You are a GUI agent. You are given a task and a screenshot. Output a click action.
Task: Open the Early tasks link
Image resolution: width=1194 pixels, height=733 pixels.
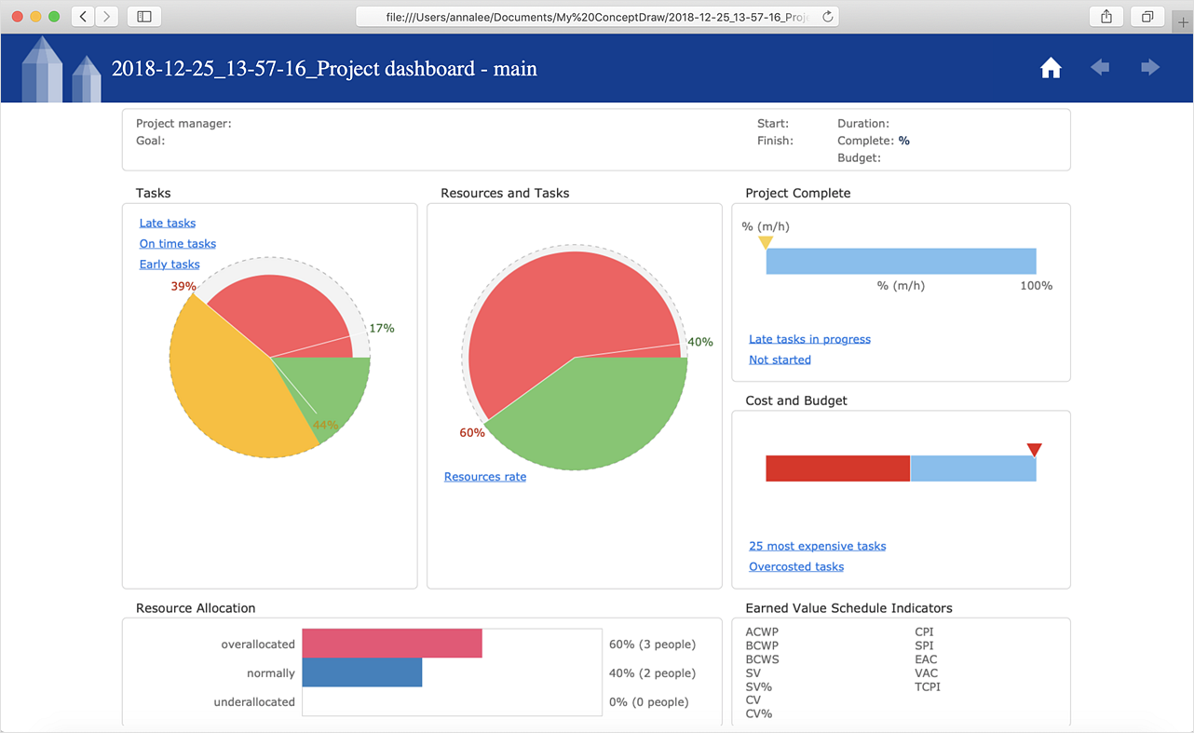pyautogui.click(x=170, y=265)
